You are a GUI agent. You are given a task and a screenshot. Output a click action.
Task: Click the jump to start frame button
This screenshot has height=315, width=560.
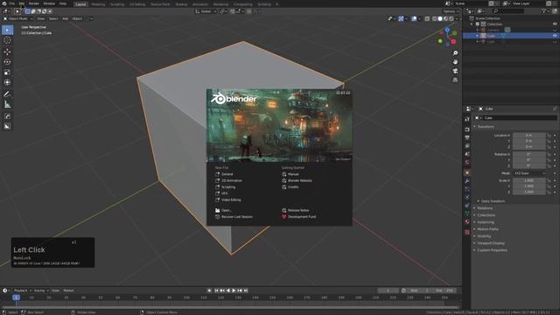click(216, 290)
